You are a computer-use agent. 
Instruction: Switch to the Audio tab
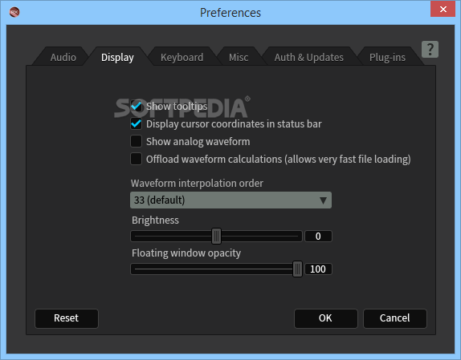63,57
